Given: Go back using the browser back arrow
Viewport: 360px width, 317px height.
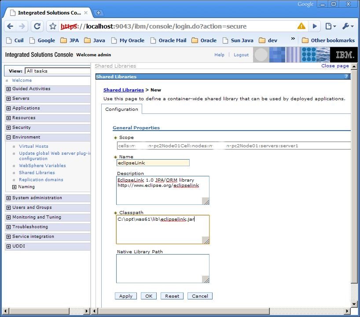Looking at the screenshot, I should 10,26.
